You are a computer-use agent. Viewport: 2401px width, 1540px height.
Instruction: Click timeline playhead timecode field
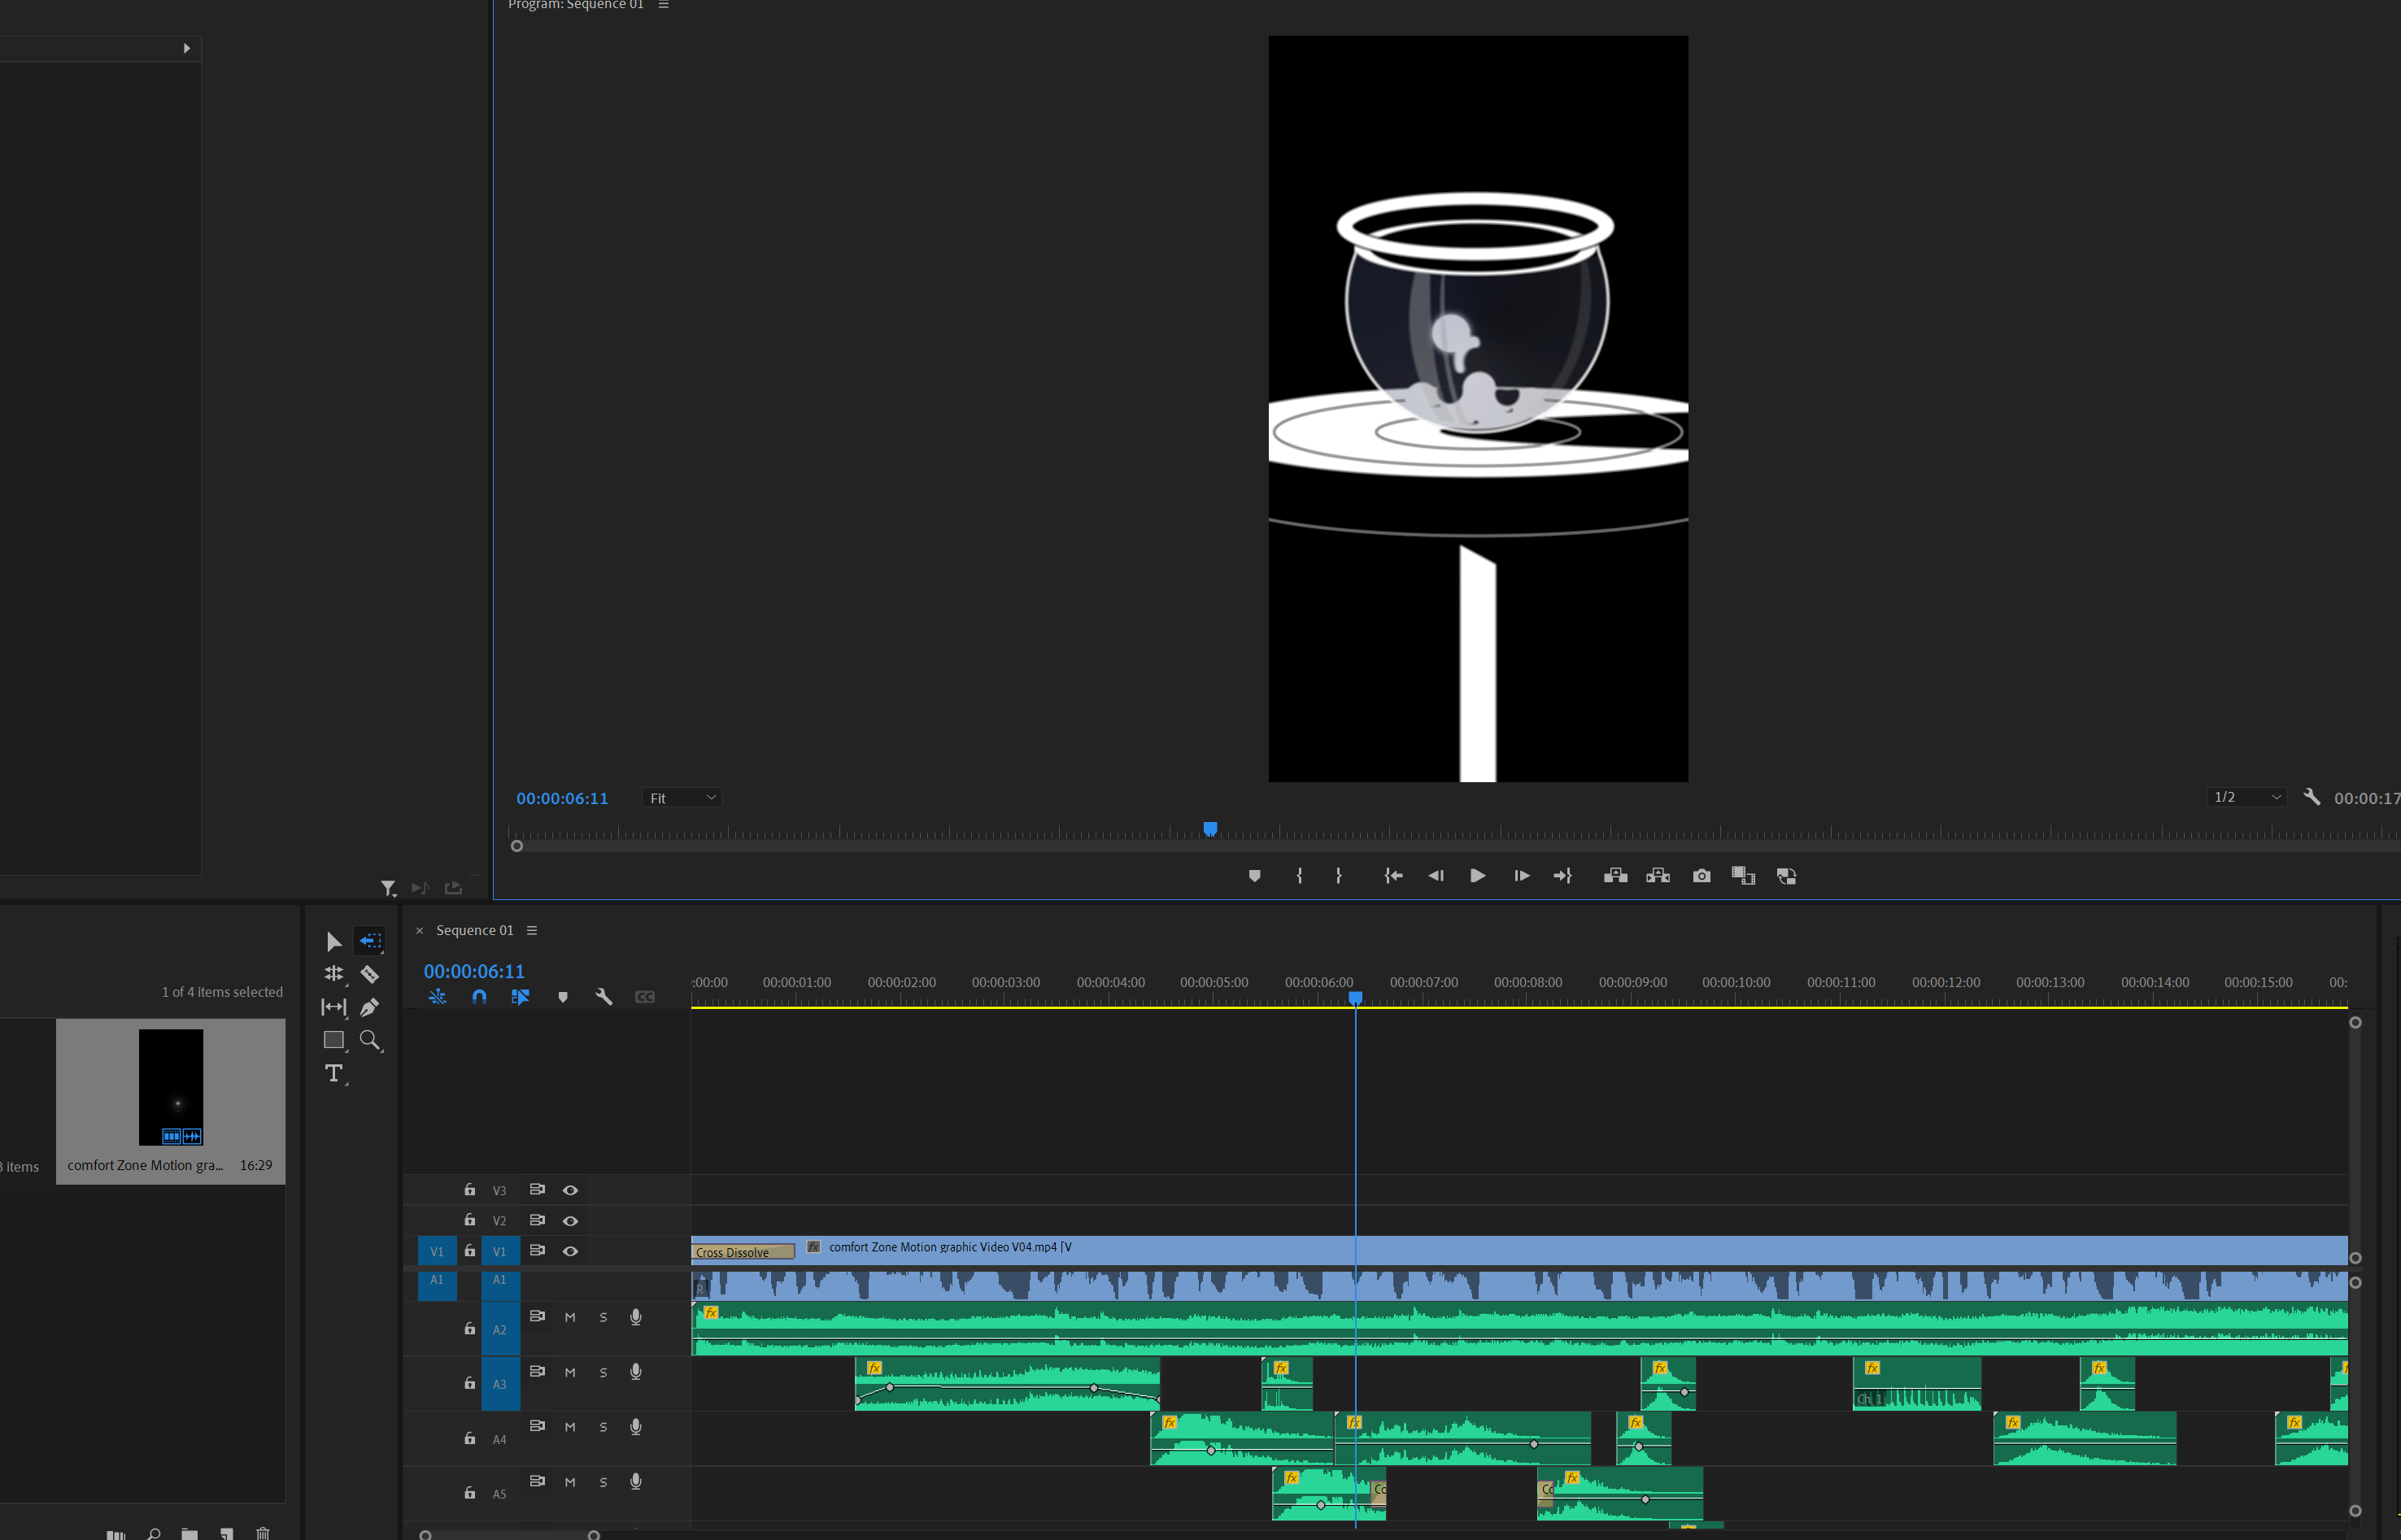[474, 971]
